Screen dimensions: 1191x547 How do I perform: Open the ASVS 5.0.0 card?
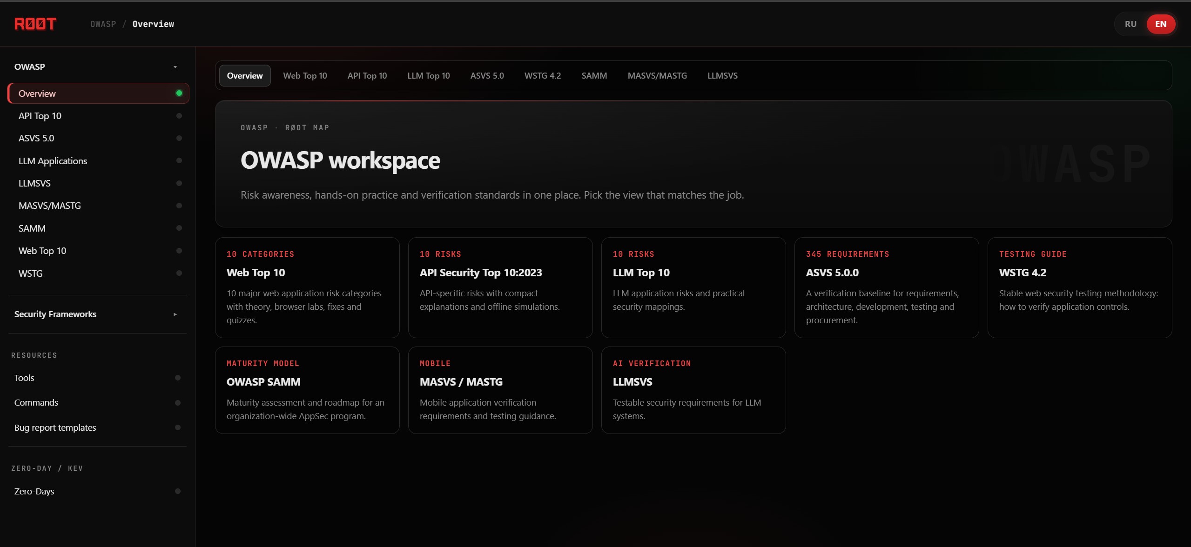(887, 287)
